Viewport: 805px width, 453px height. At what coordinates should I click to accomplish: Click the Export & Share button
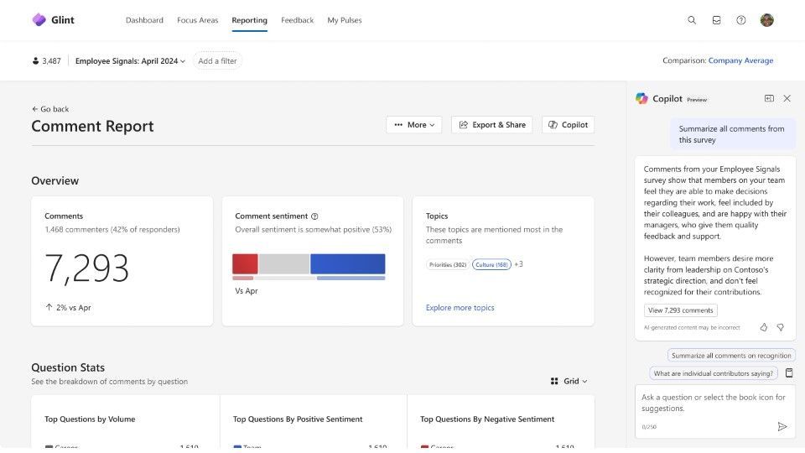click(491, 125)
